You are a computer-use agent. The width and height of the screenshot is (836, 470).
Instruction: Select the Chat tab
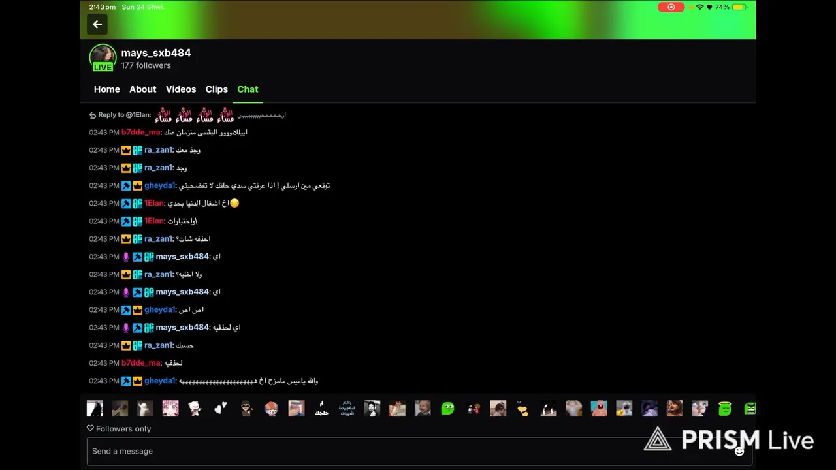pos(248,89)
